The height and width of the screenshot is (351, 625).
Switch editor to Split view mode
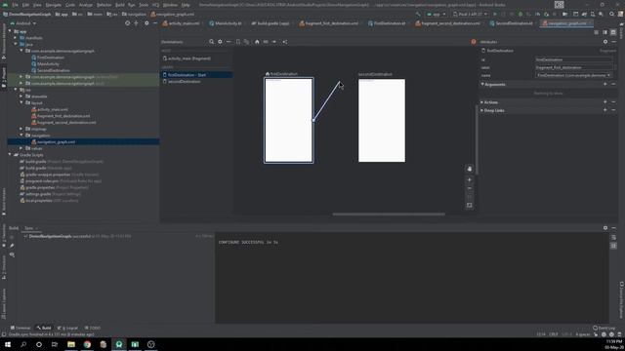(604, 32)
